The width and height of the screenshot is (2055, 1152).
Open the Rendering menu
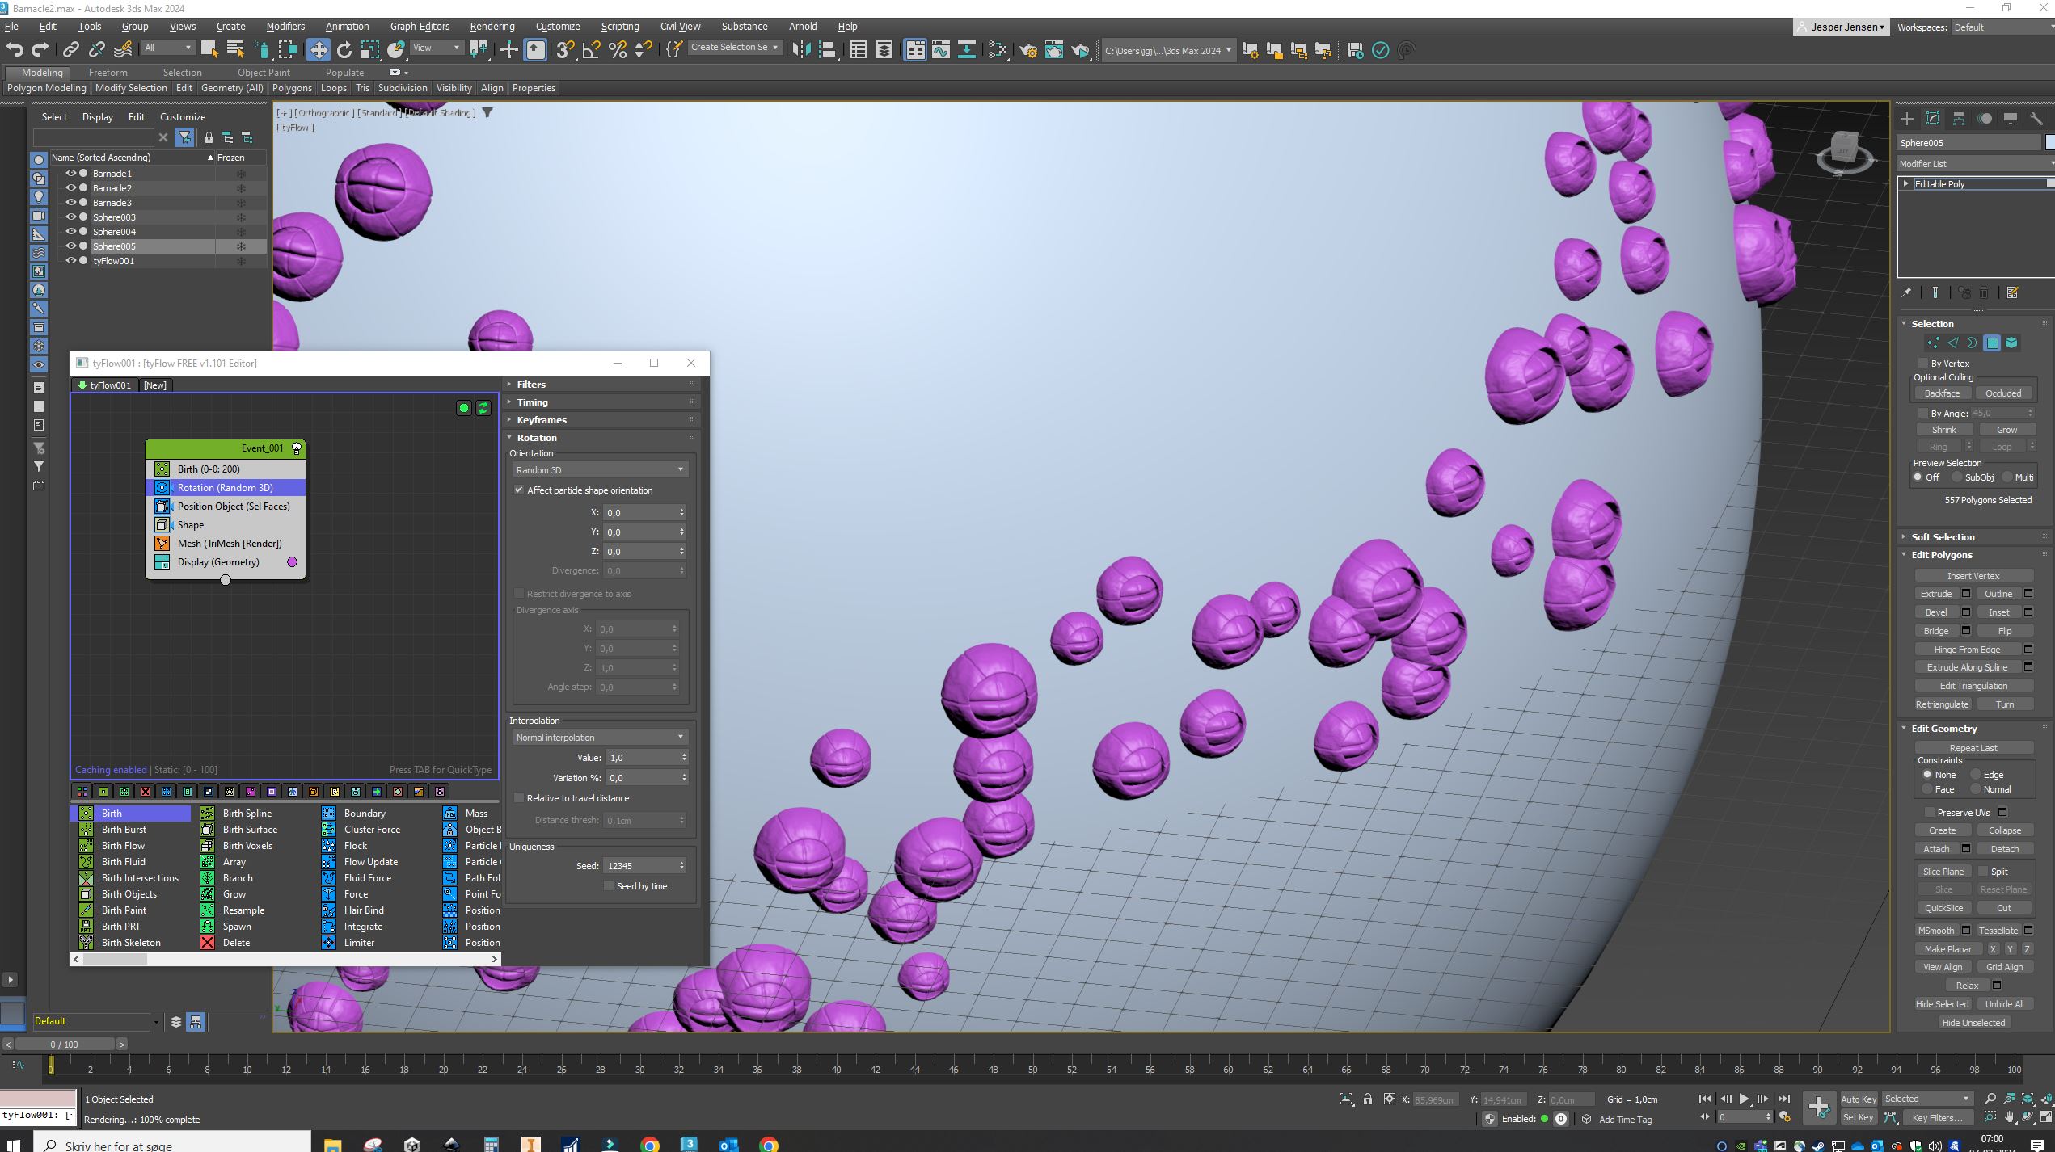click(492, 27)
